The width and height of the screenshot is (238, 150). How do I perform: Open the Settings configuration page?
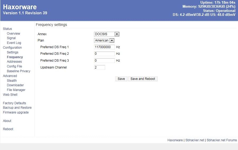click(12, 52)
